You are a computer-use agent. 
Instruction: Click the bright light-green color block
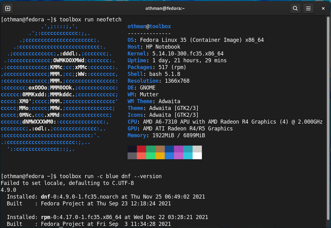point(151,156)
